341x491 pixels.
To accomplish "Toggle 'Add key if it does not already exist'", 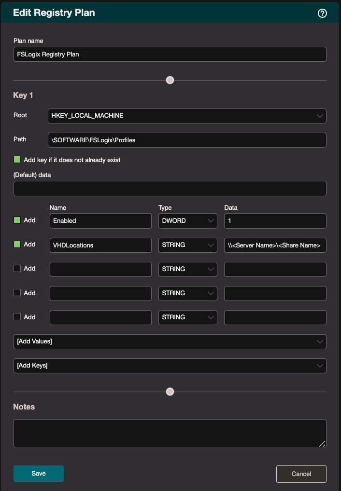I will (x=17, y=160).
